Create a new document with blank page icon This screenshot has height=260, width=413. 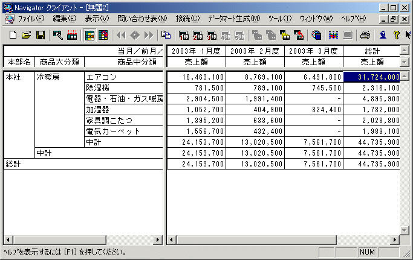[13, 35]
